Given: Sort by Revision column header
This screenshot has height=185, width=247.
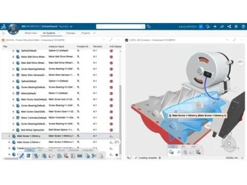Looking at the screenshot, I should pyautogui.click(x=98, y=46).
